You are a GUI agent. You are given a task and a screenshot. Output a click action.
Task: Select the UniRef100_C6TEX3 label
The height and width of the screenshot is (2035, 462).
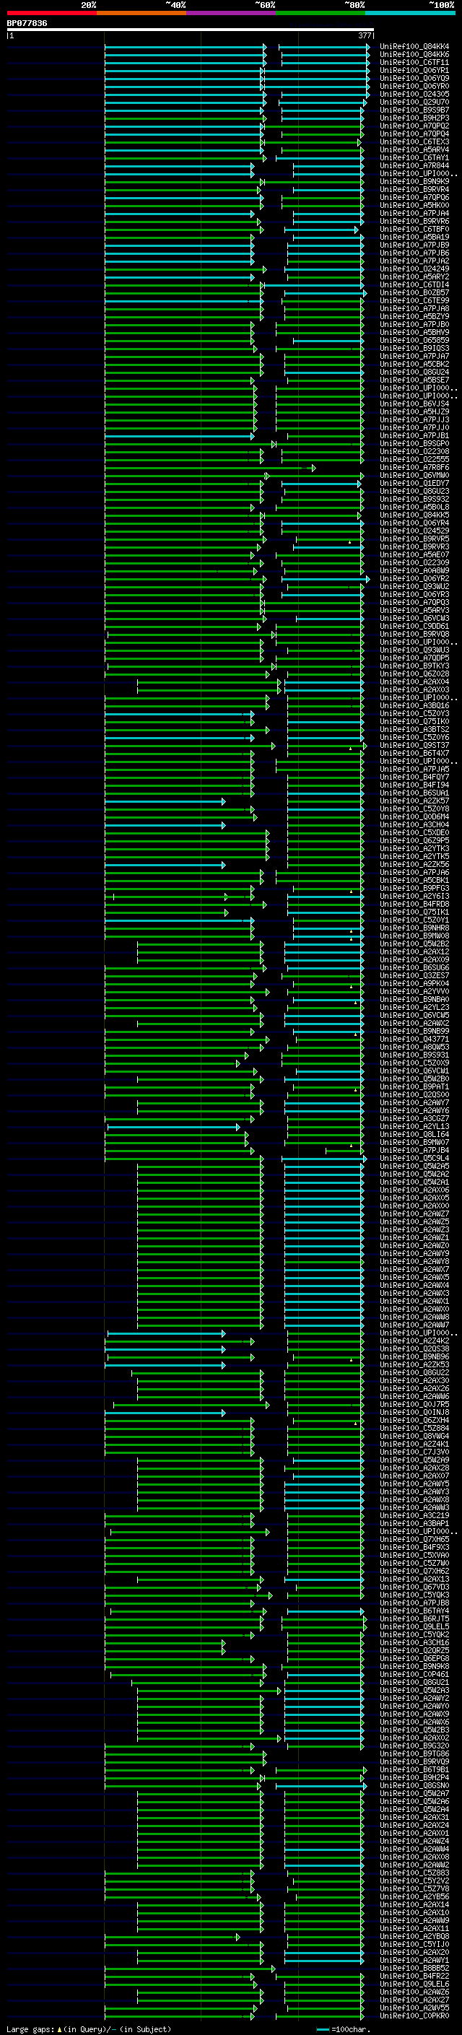pyautogui.click(x=414, y=142)
